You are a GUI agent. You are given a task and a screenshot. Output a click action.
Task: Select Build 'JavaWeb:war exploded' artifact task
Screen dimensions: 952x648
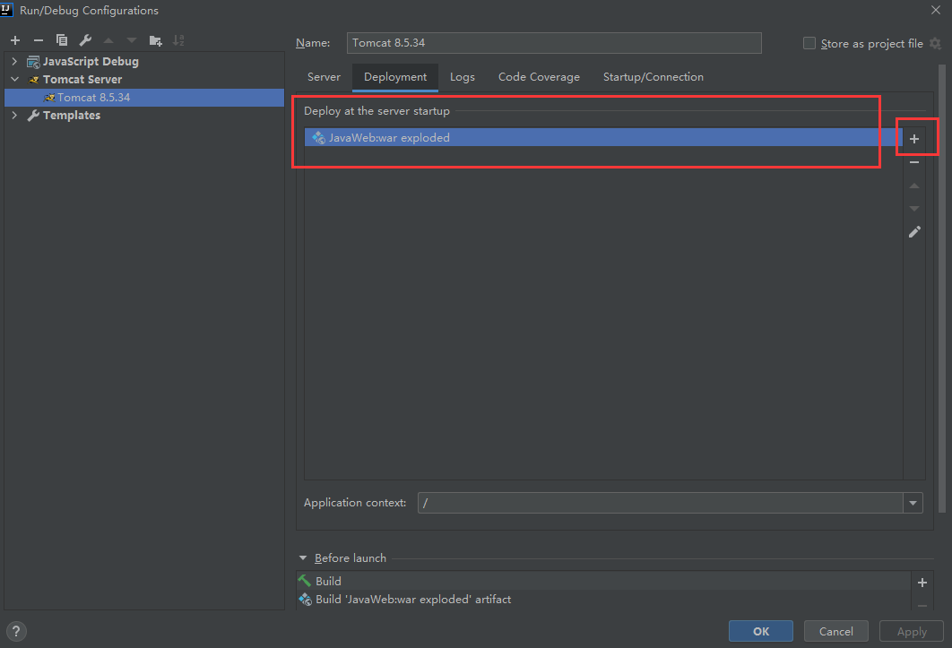click(603, 600)
